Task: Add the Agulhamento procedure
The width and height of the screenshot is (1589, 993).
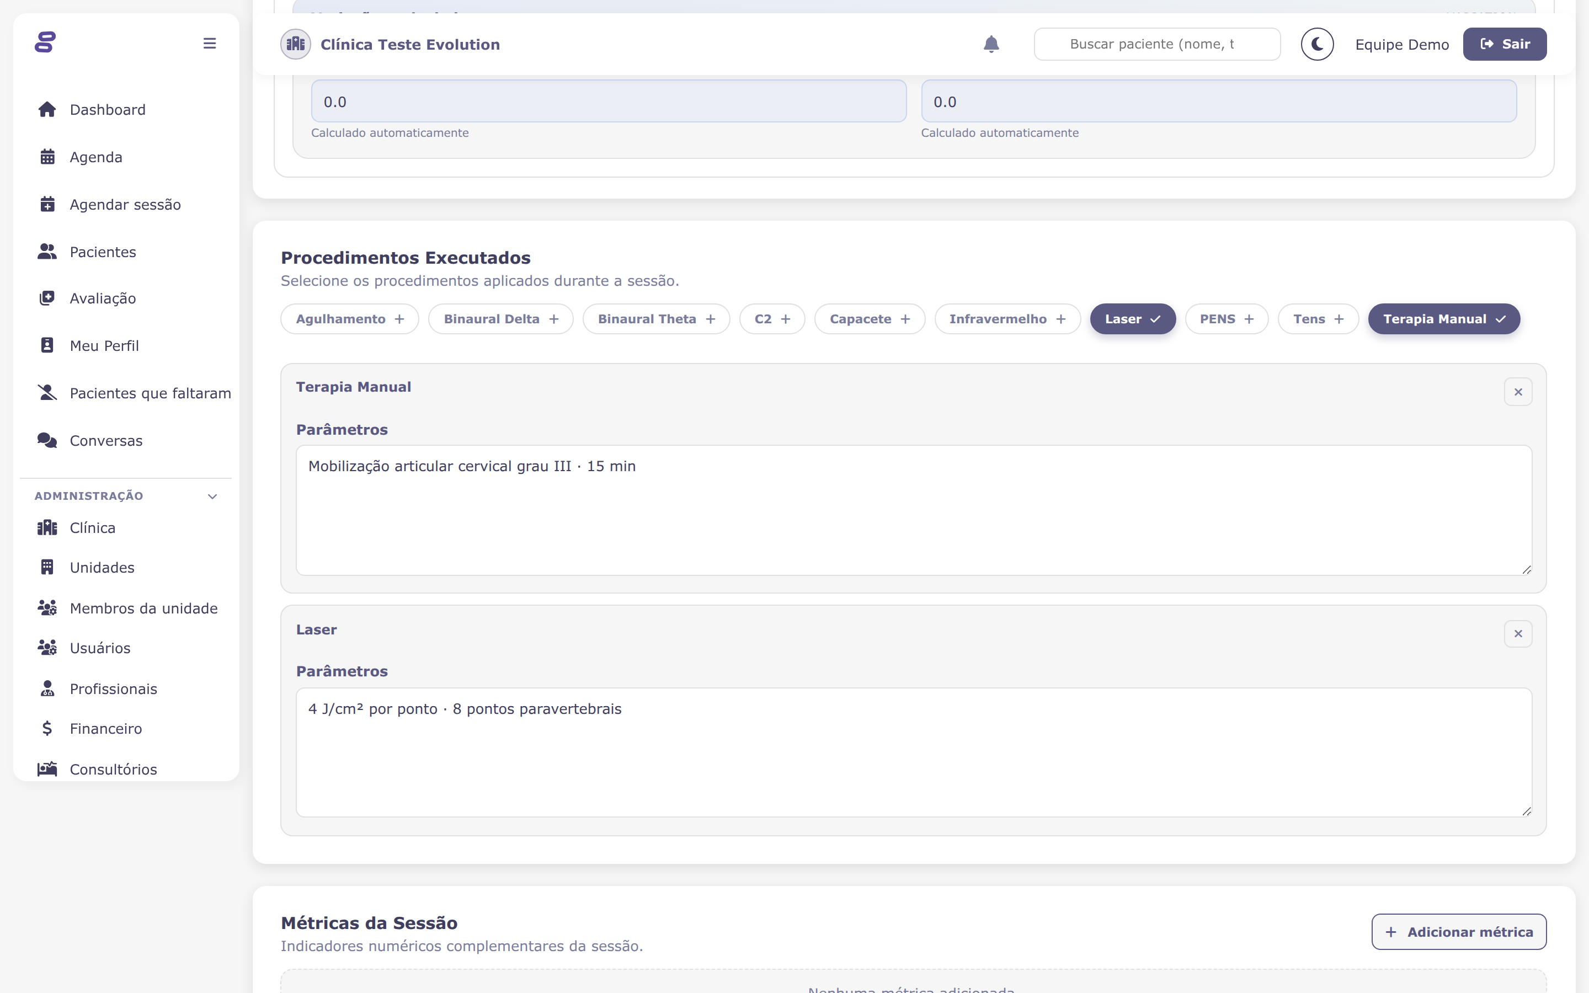Action: [350, 319]
